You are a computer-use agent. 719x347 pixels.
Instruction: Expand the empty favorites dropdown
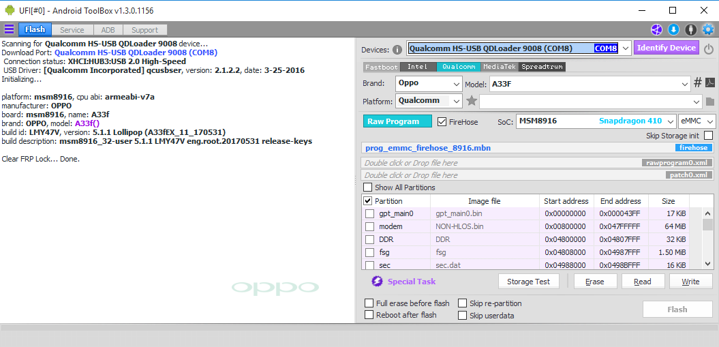point(591,101)
